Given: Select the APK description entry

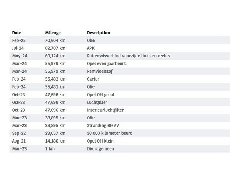Looking at the screenshot, I should point(91,48).
